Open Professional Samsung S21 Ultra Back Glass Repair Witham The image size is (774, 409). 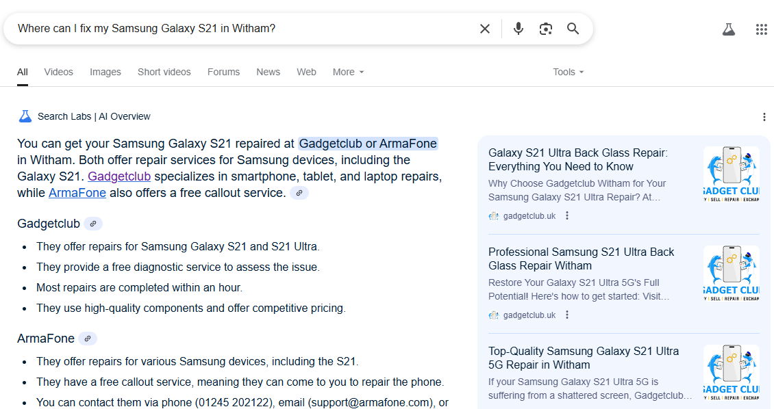pyautogui.click(x=581, y=259)
